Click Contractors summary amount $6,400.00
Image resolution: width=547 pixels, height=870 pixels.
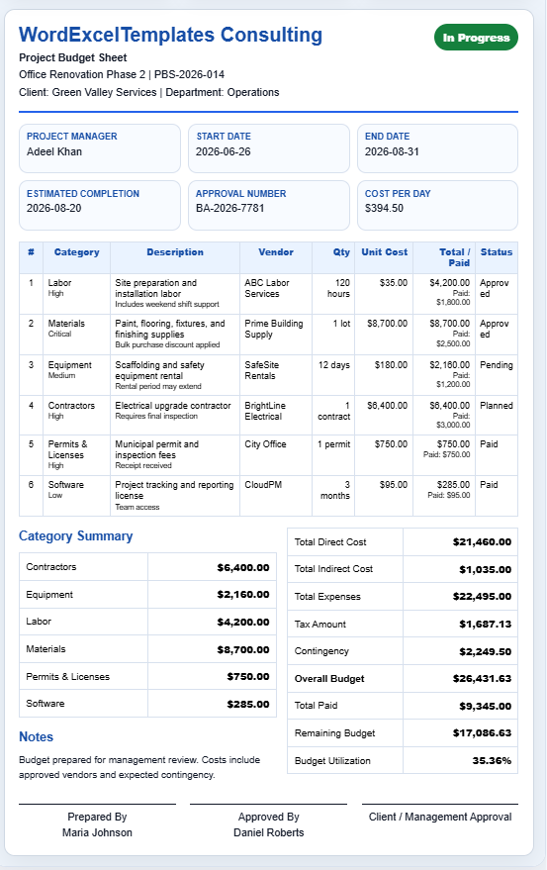(243, 567)
